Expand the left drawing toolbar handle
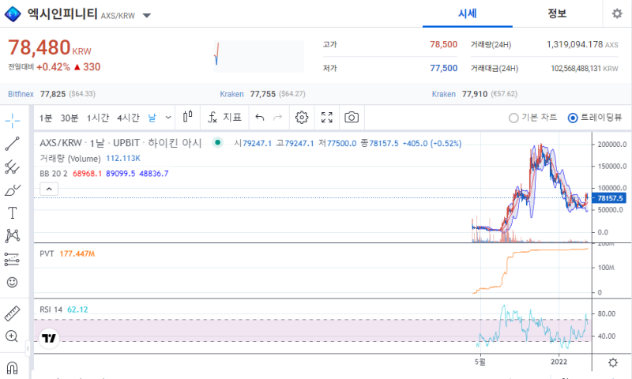 (28, 348)
